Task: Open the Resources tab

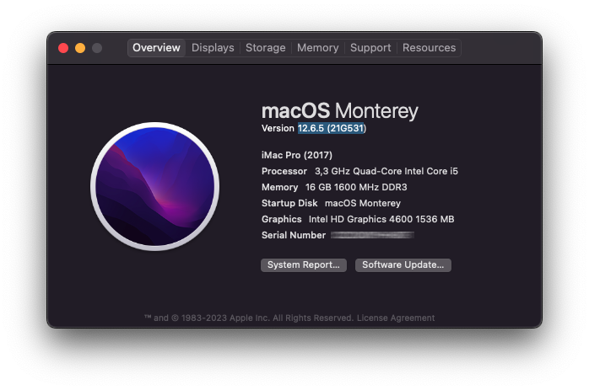Action: click(x=429, y=48)
